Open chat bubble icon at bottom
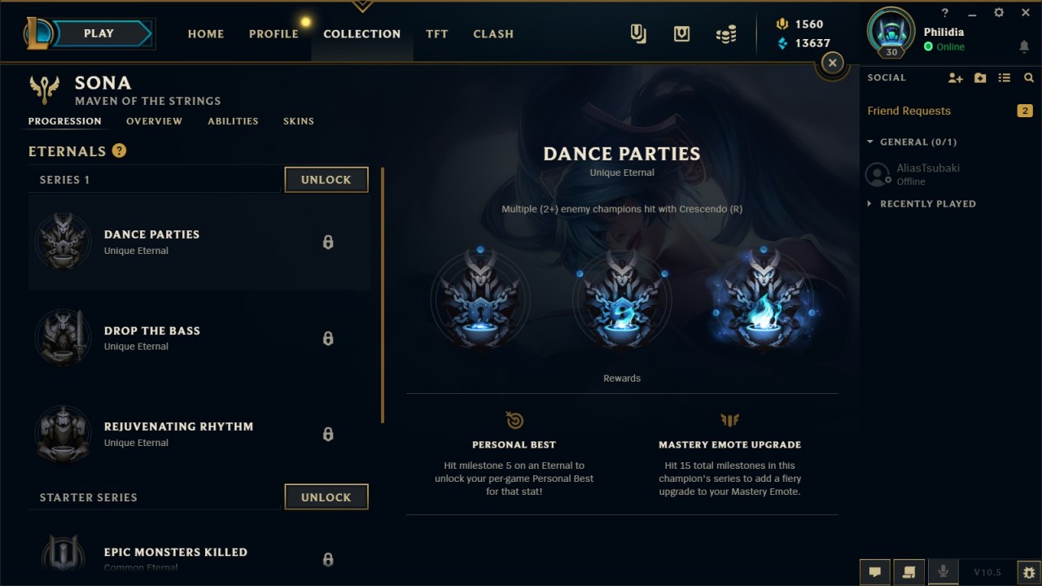This screenshot has width=1042, height=586. tap(875, 571)
